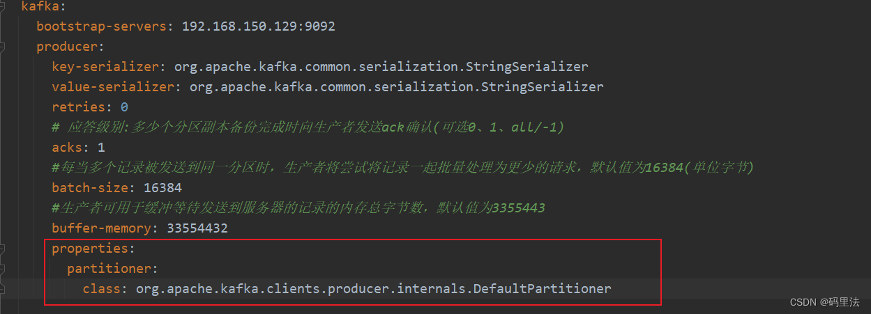Place cursor on the retries value 0

tap(124, 107)
